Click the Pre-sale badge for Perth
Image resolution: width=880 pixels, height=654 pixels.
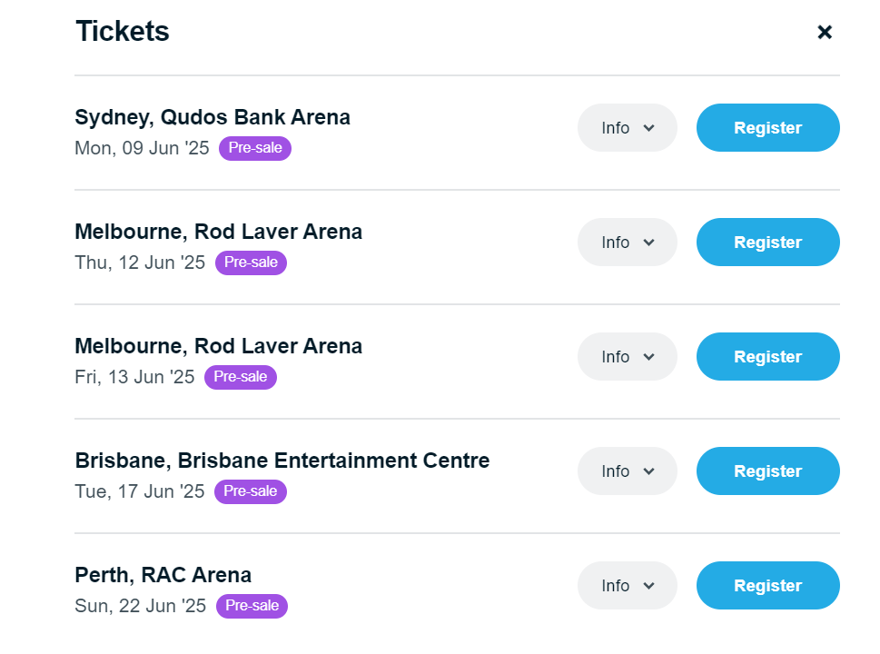tap(252, 606)
